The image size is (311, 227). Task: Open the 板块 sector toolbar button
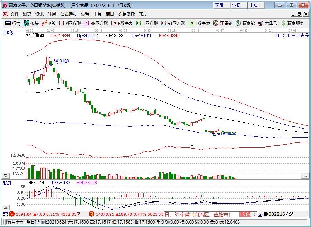pos(31,23)
